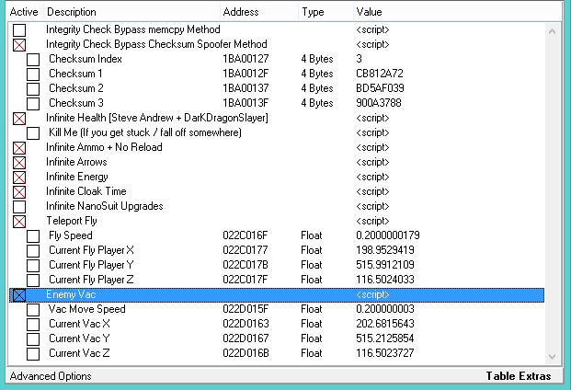Sort by the Value column header
Screen dimensions: 571x390
point(458,12)
